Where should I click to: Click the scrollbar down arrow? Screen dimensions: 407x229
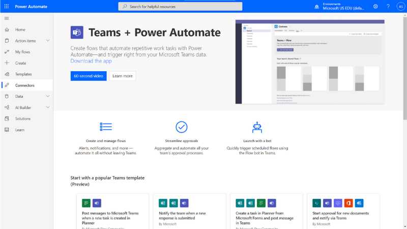coord(405,226)
